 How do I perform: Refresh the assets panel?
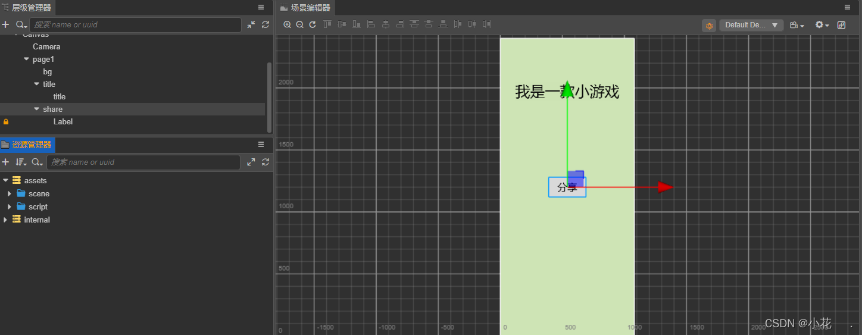point(266,162)
